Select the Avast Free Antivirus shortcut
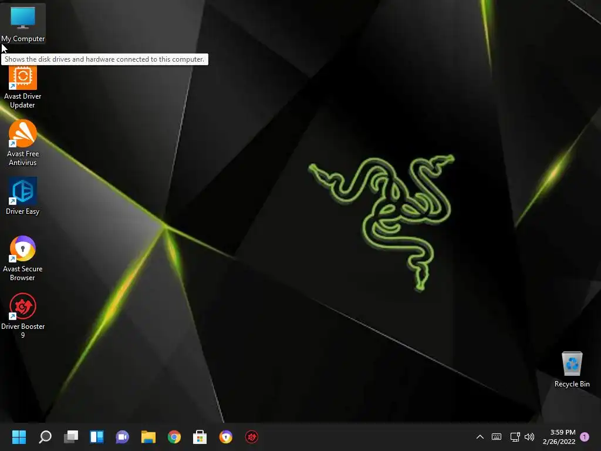The height and width of the screenshot is (451, 601). pyautogui.click(x=23, y=143)
